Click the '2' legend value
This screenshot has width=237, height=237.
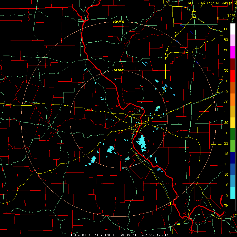pos(227,195)
